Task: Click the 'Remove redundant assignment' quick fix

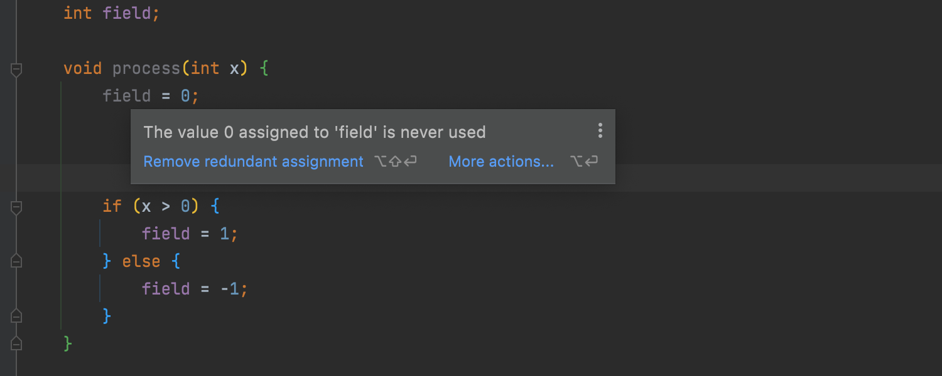Action: (x=253, y=162)
